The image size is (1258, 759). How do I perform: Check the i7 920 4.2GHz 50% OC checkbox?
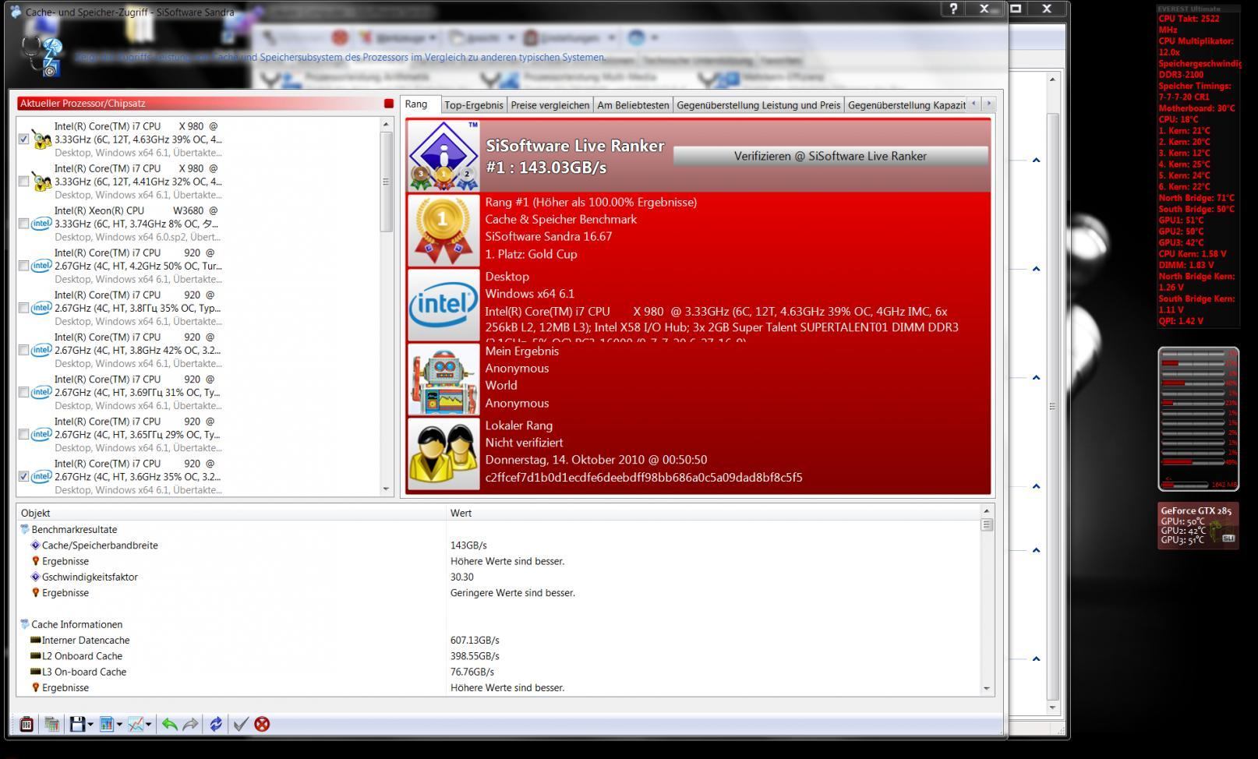coord(23,266)
